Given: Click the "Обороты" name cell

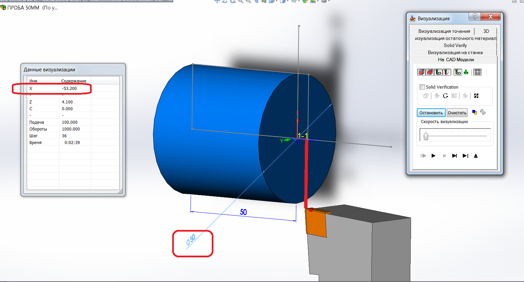Looking at the screenshot, I should coord(38,129).
